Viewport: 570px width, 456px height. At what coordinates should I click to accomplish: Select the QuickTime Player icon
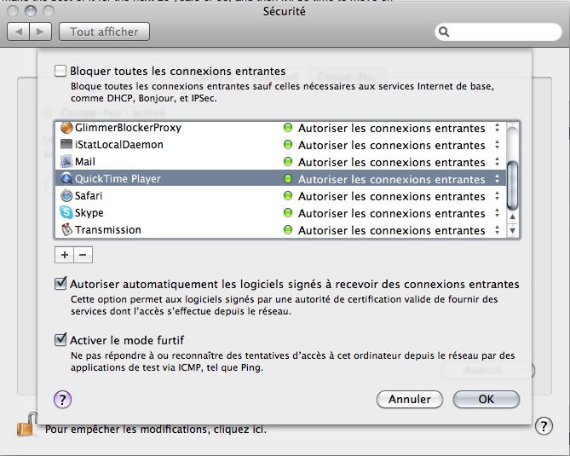[x=66, y=178]
